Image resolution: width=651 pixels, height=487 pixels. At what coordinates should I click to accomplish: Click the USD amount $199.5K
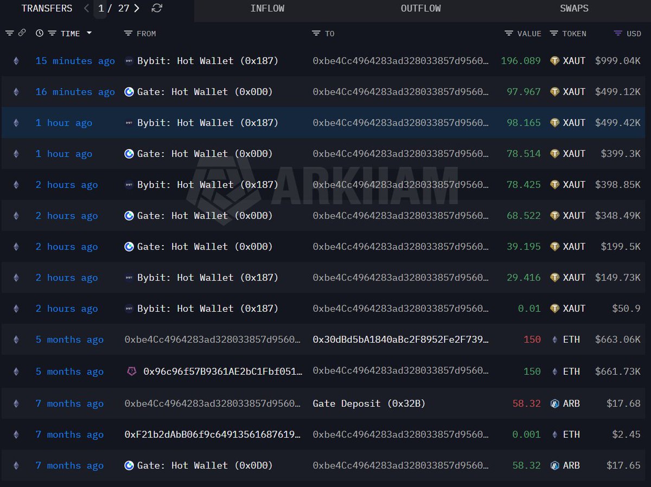[621, 246]
